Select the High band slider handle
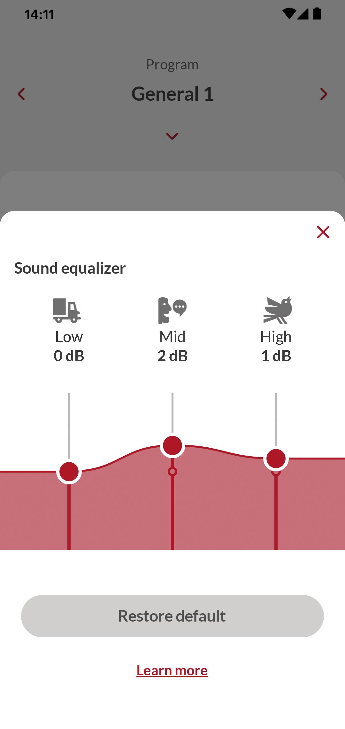345x729 pixels. [x=276, y=459]
